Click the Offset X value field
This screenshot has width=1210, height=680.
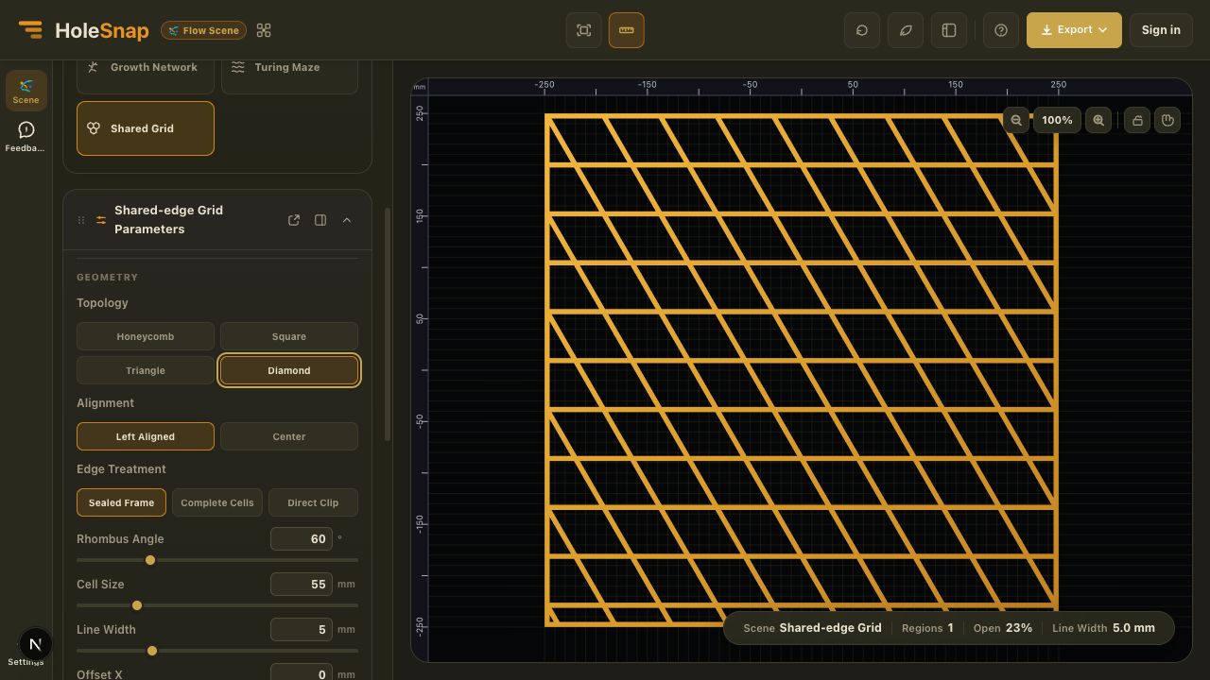[301, 672]
